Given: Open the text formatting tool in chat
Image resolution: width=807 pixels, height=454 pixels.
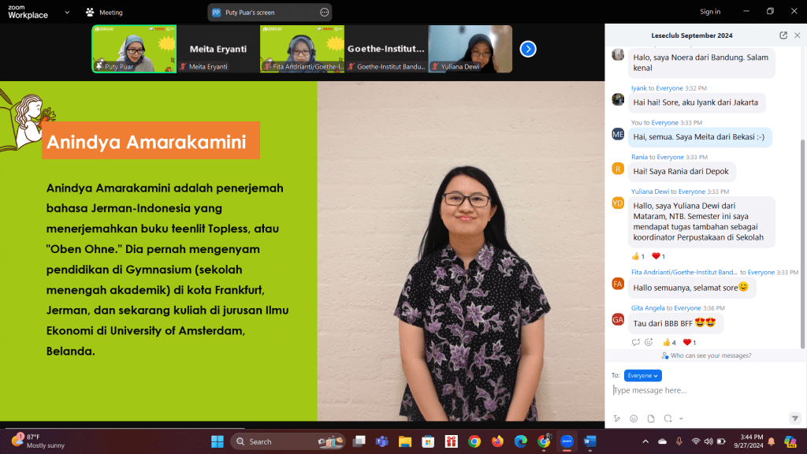Looking at the screenshot, I should [617, 419].
